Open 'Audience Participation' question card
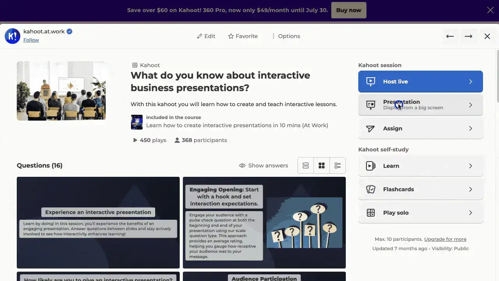Screen dimensions: 499x281 click(264, 276)
